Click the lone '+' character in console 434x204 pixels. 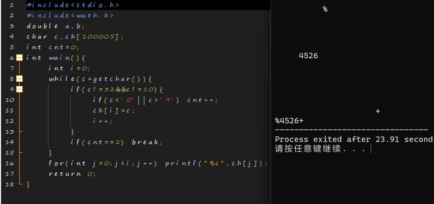(378, 111)
